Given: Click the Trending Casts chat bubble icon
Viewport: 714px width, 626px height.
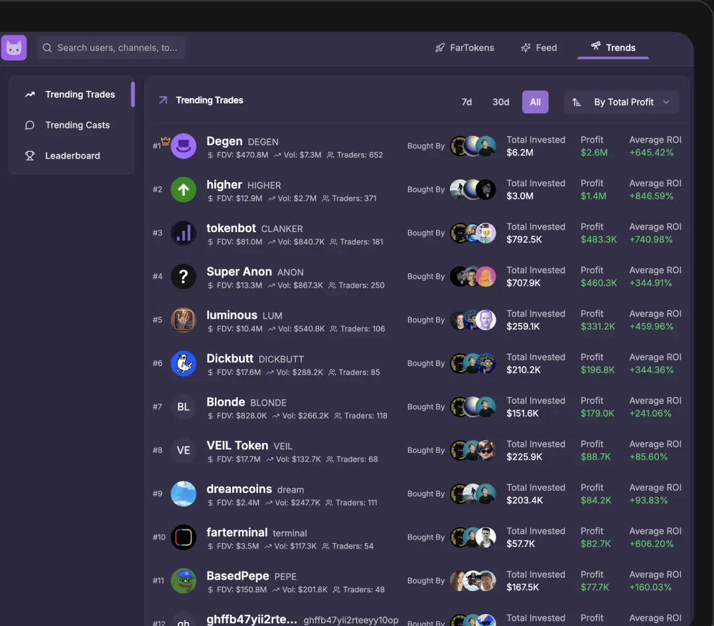Looking at the screenshot, I should point(30,125).
